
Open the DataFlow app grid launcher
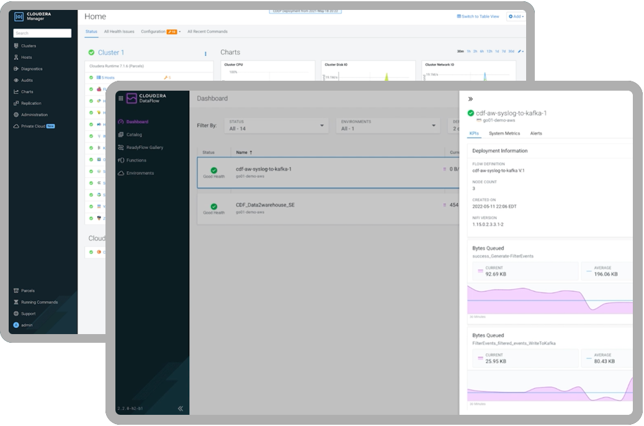coord(121,98)
